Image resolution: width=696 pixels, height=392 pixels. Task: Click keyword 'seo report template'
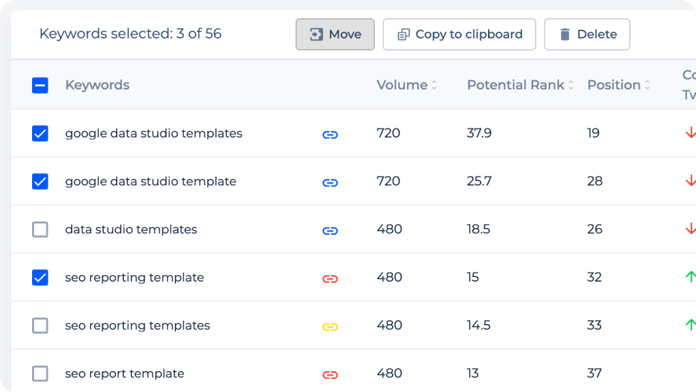125,373
